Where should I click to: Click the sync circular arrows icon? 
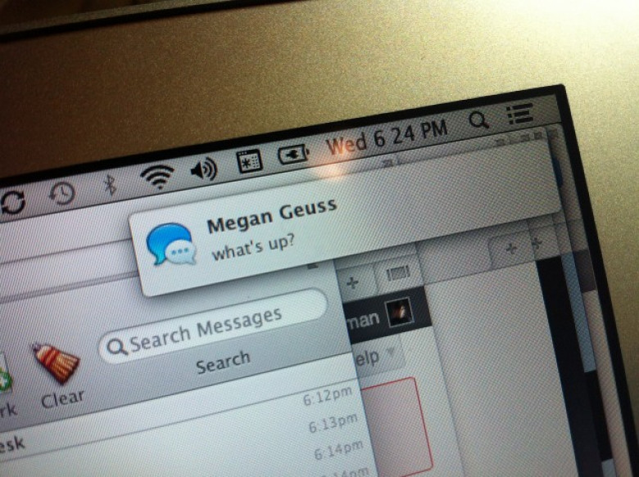[x=12, y=202]
